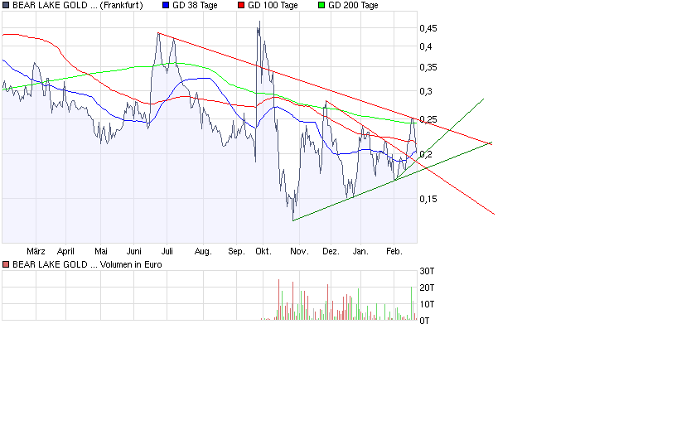The height and width of the screenshot is (435, 696).
Task: Click the red GD 100 Tage legend swatch
Action: point(241,5)
